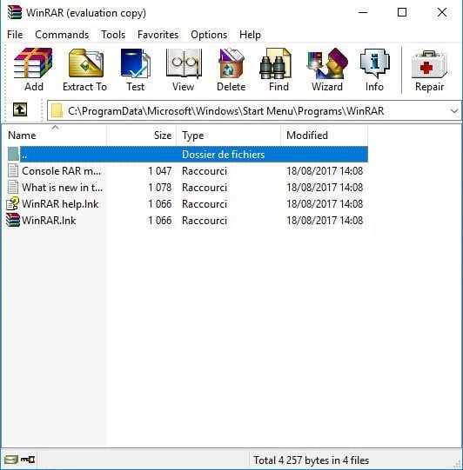Click the Extract To toolbar icon
This screenshot has width=463, height=470.
85,70
